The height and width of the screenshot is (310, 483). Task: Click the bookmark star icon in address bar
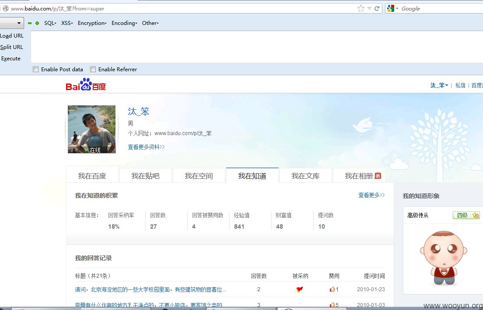[x=360, y=9]
